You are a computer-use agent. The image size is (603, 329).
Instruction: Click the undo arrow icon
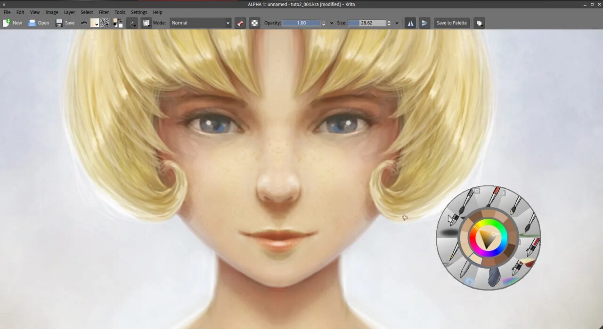pos(84,23)
